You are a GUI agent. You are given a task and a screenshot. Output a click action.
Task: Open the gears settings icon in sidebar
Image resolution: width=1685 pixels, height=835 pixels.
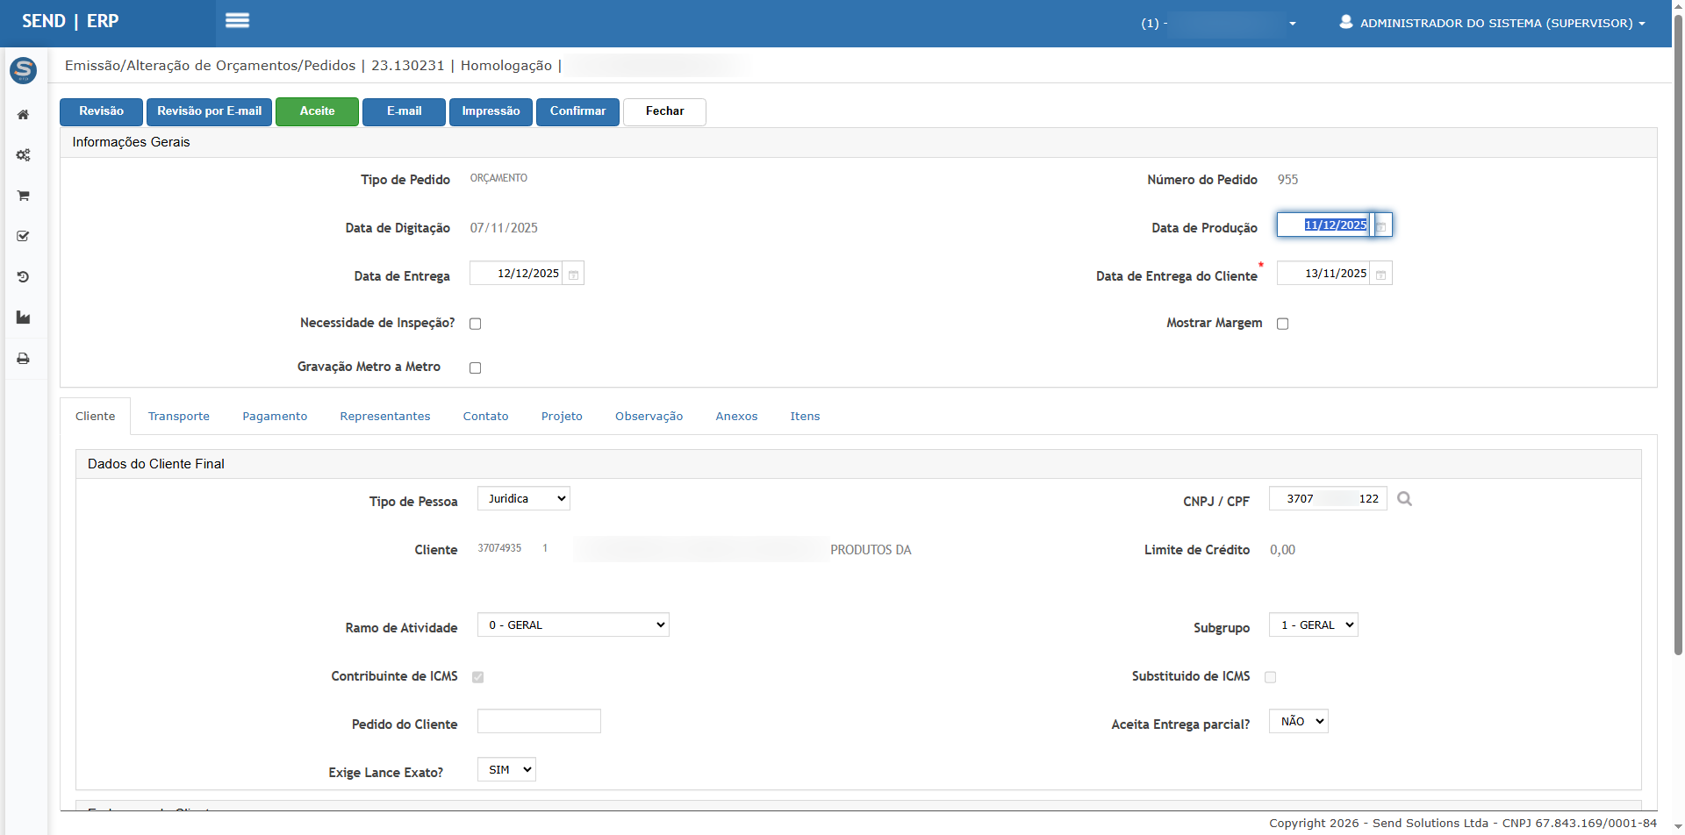pyautogui.click(x=23, y=155)
